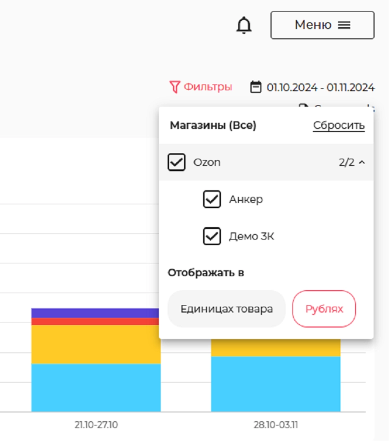The image size is (389, 441).
Task: Click purple segment of 21.10-27.10 bar
Action: (x=95, y=313)
